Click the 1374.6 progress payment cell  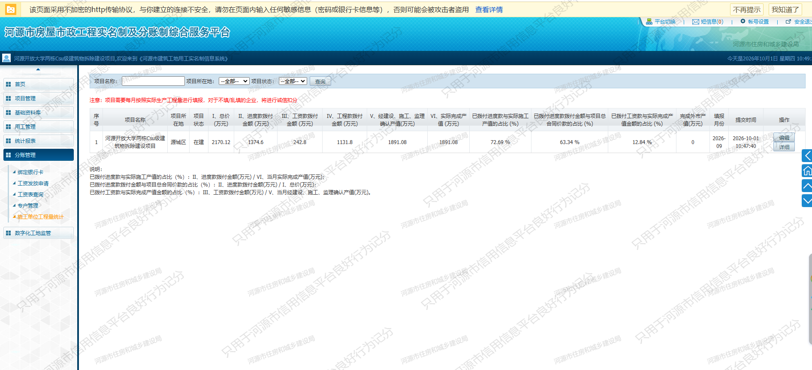[x=256, y=142]
